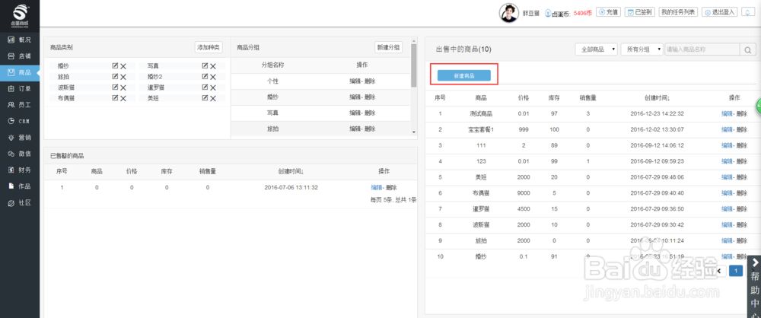
Task: Go to page 1 in pagination
Action: point(736,270)
